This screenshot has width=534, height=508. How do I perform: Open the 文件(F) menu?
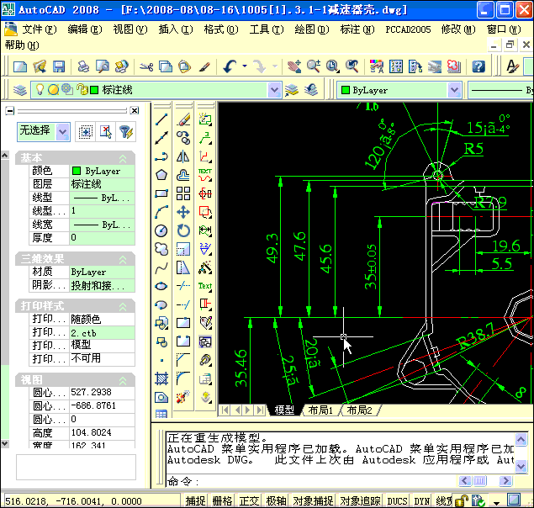(x=40, y=29)
